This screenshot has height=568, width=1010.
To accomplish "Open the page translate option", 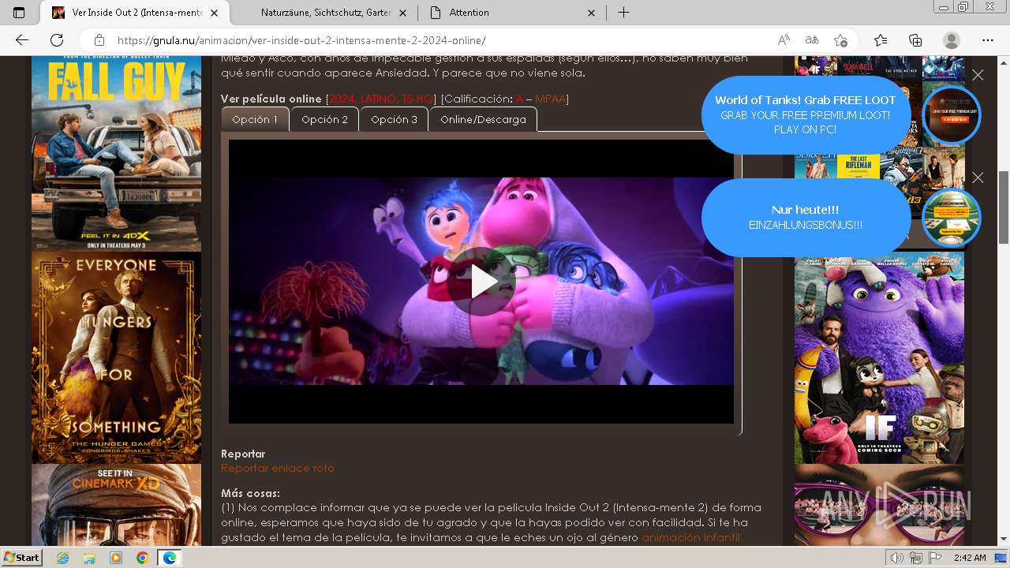I will click(811, 40).
